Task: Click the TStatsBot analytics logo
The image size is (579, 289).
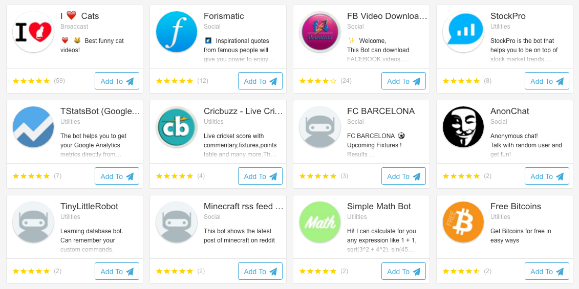Action: [33, 127]
